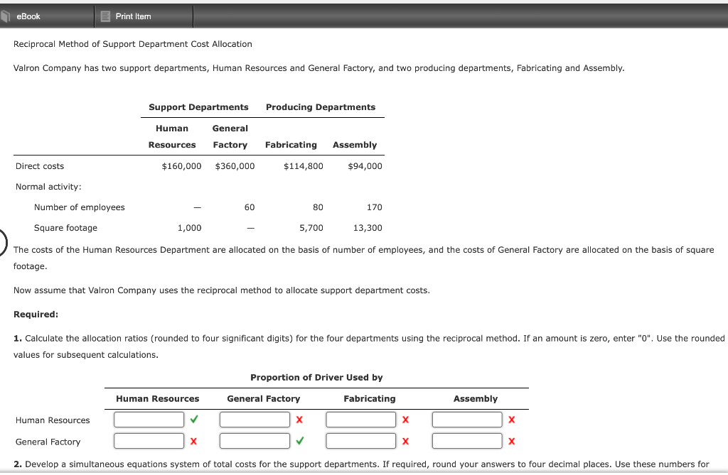Click the dark header bar at the top
The width and height of the screenshot is (728, 475).
pos(462,16)
